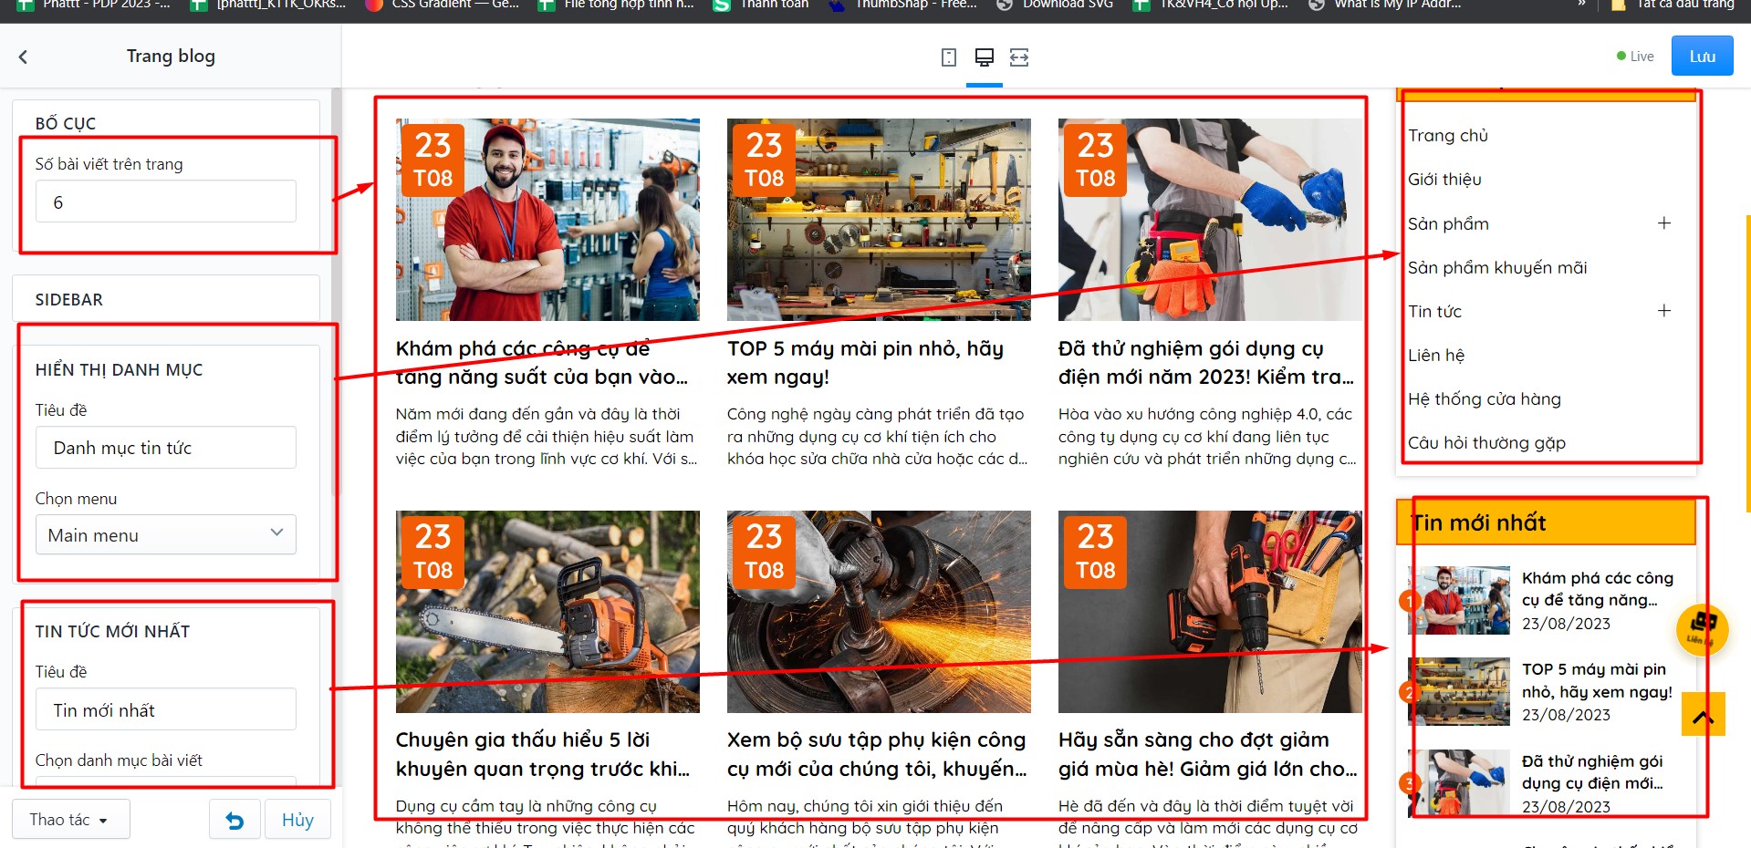Click the Số bài viết trên trang field
The height and width of the screenshot is (848, 1751).
click(x=166, y=202)
